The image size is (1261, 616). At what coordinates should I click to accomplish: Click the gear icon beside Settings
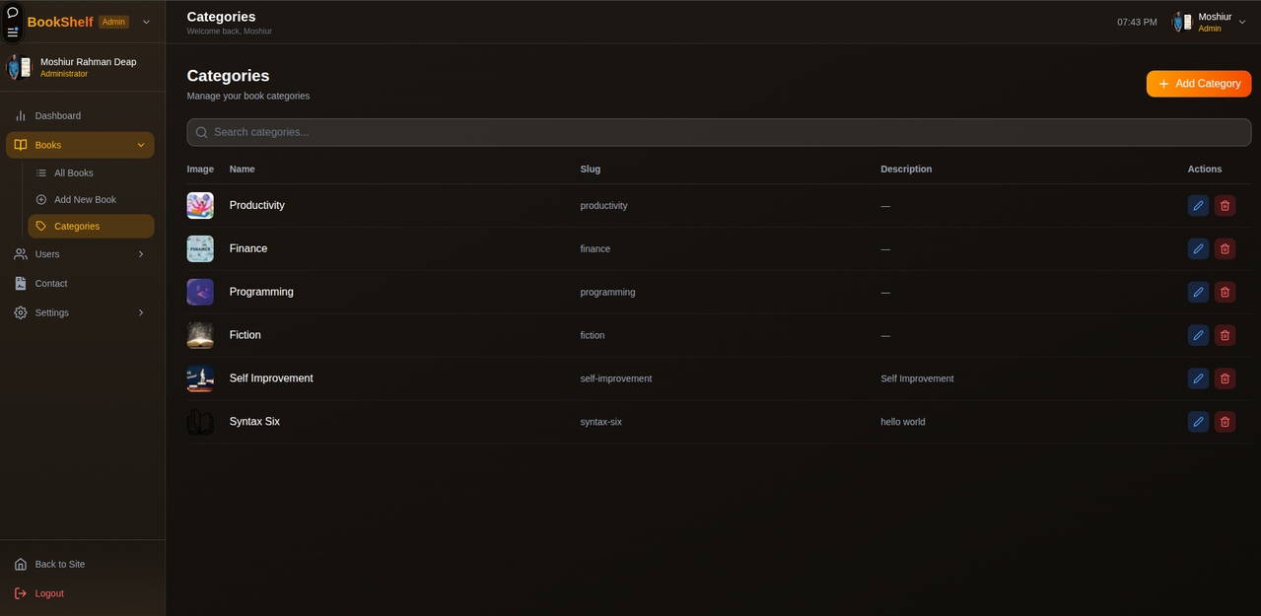[21, 312]
